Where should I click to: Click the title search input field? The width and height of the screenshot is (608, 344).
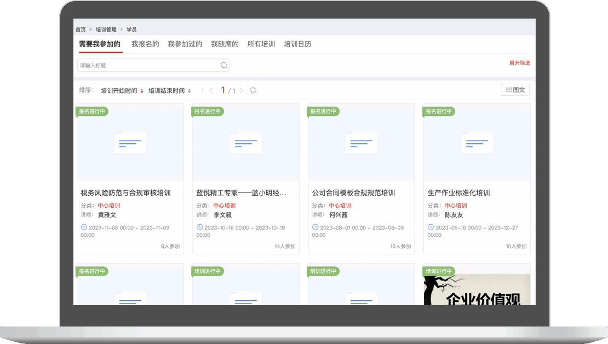(148, 66)
